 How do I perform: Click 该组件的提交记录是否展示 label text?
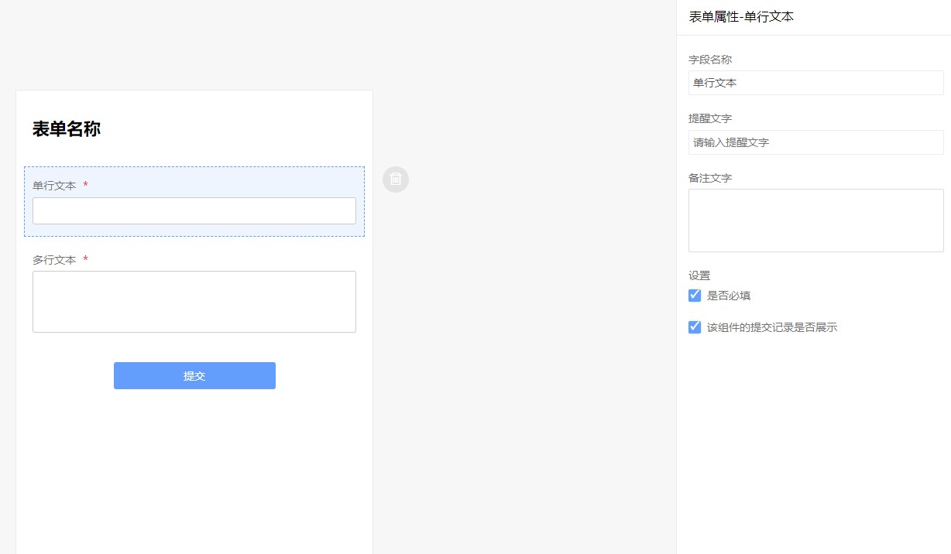(772, 327)
